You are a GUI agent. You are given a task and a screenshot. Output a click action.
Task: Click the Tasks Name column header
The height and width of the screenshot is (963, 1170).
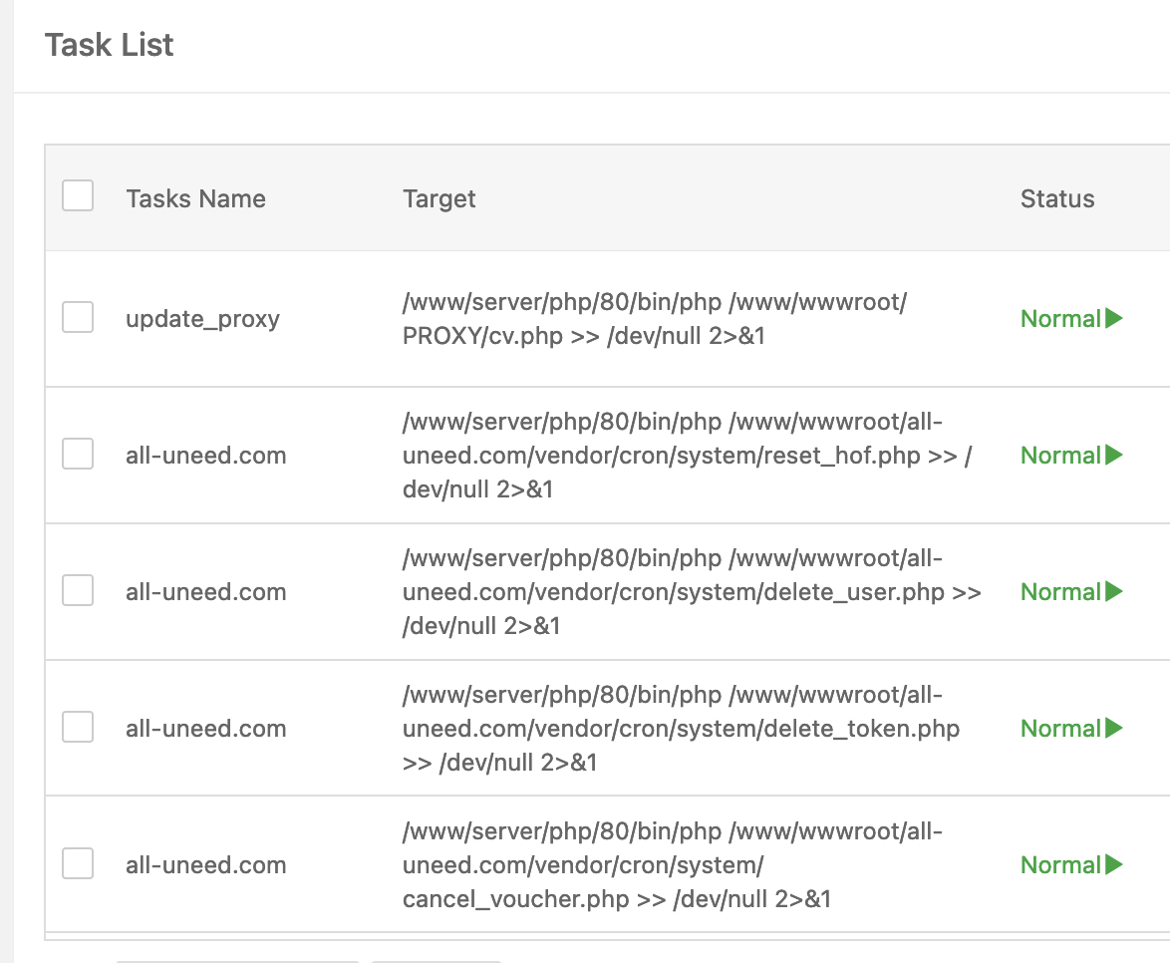click(195, 198)
